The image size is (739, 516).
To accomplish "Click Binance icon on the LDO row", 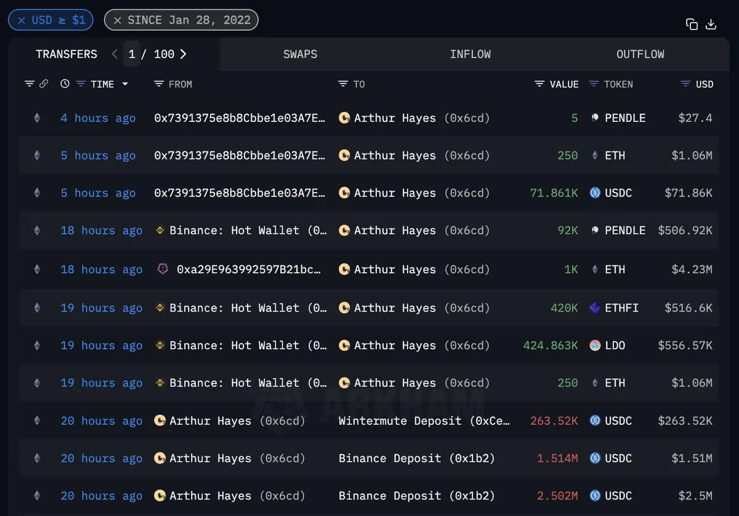I will pyautogui.click(x=160, y=345).
